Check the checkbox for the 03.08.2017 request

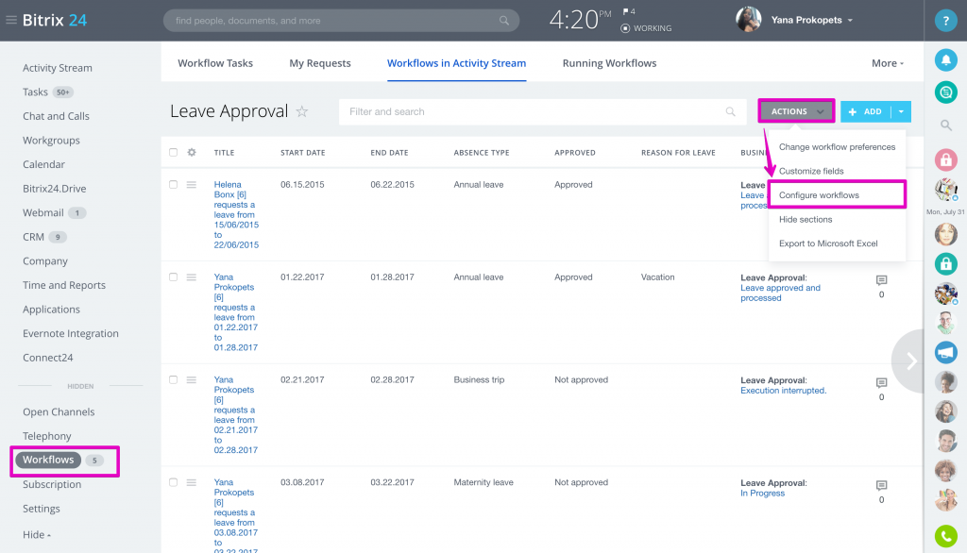[174, 483]
